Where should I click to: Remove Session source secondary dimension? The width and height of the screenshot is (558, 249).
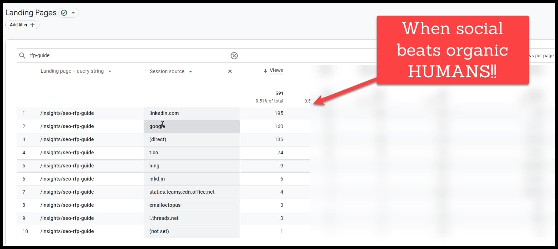pyautogui.click(x=230, y=71)
